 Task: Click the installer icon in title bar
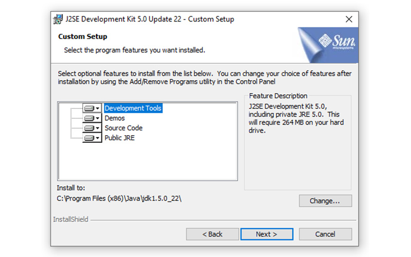click(x=58, y=19)
